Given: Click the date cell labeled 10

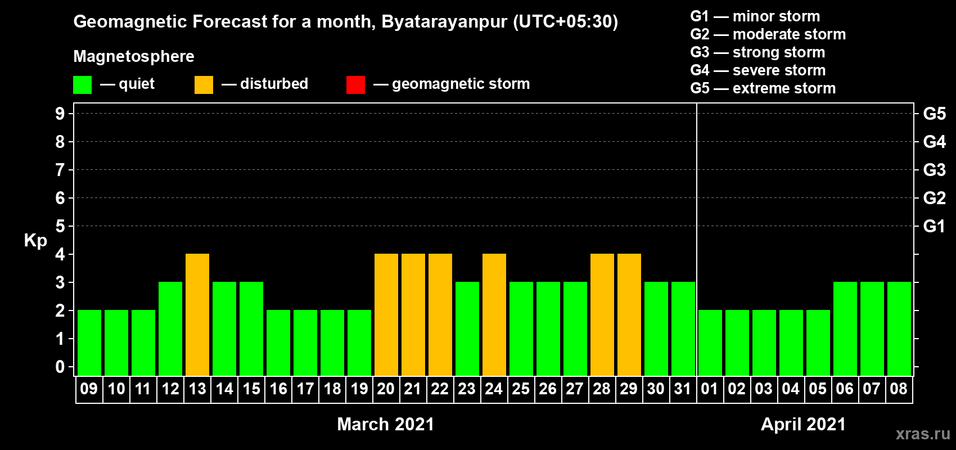Looking at the screenshot, I should tap(116, 389).
